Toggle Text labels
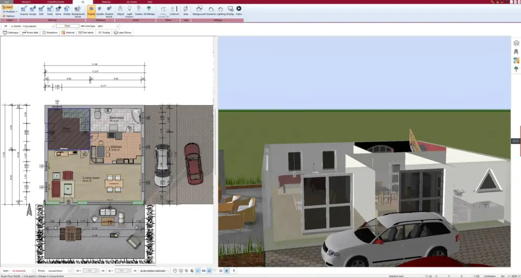Viewport: 521px width, 278px height. (86, 33)
